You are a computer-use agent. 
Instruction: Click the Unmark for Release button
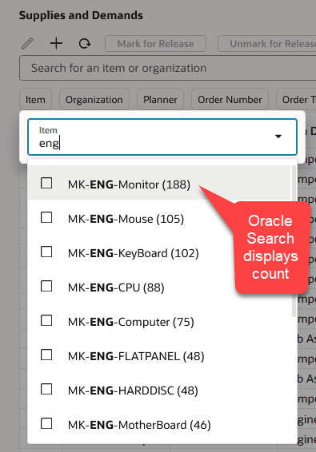(267, 44)
